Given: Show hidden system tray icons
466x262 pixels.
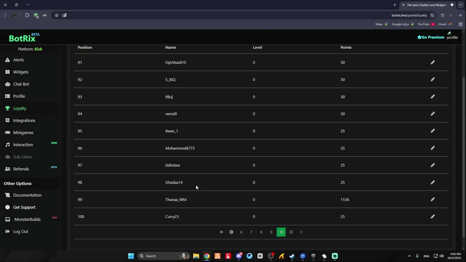Looking at the screenshot, I should pos(409,256).
